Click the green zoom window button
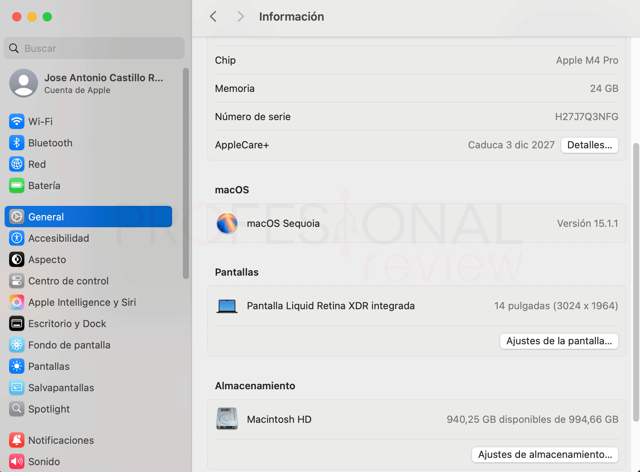Screen dimensions: 640x472 [x=47, y=17]
